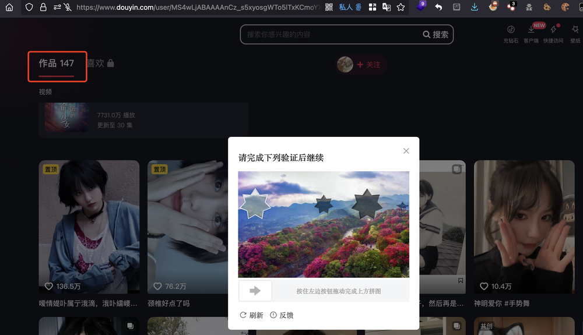Click the captcha puzzle image
583x335 pixels.
point(324,224)
